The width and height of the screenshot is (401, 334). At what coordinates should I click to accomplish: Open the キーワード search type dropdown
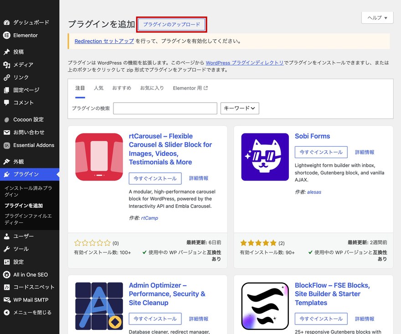(x=240, y=108)
